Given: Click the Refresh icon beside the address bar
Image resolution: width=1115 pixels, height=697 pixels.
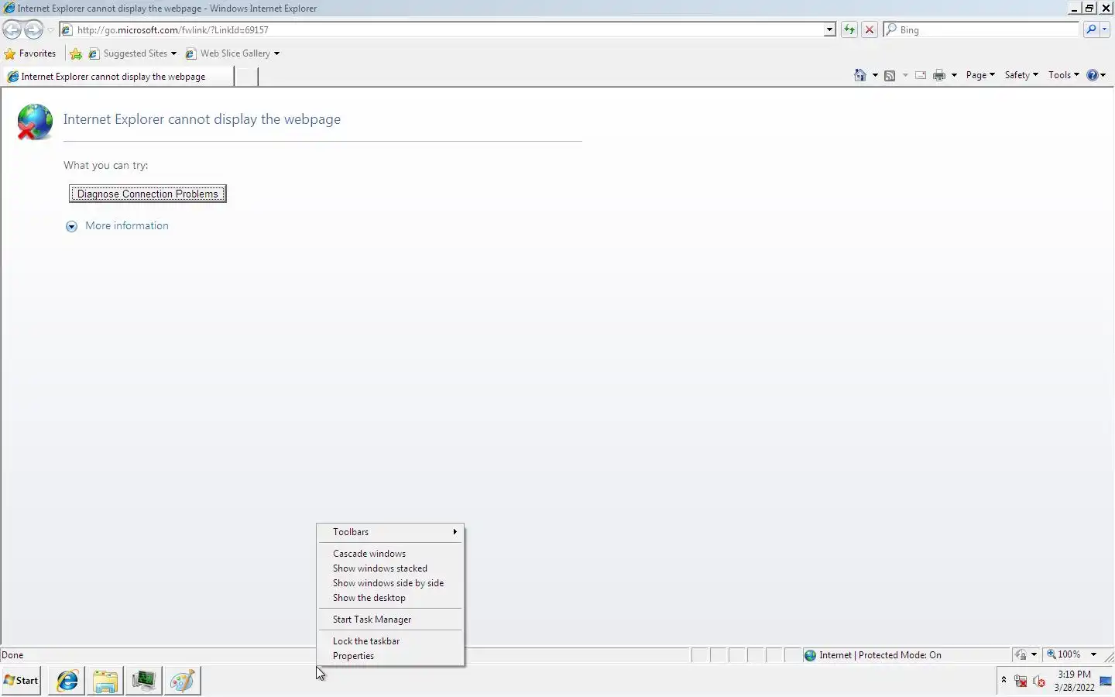Looking at the screenshot, I should (849, 30).
